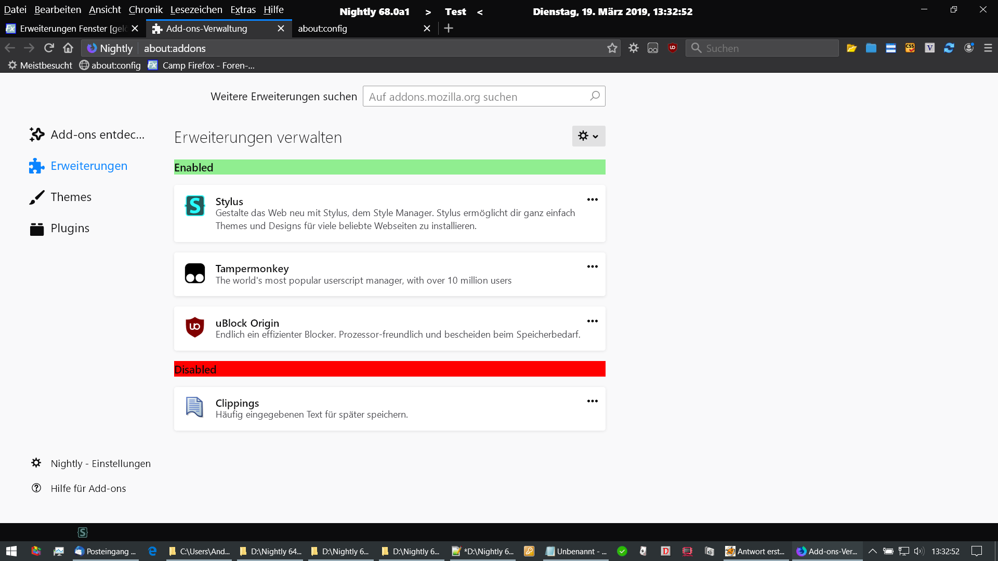
Task: Open the Windows Start menu
Action: 11,551
